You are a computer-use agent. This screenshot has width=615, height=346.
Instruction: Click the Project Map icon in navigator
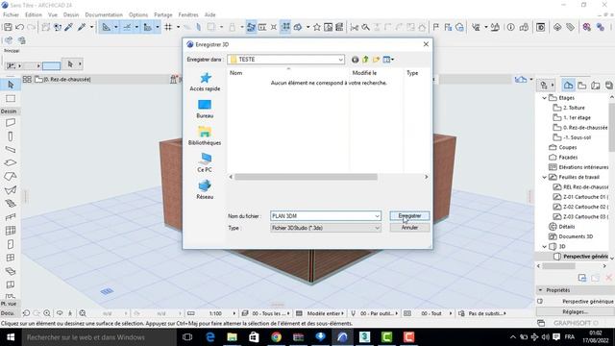568,86
